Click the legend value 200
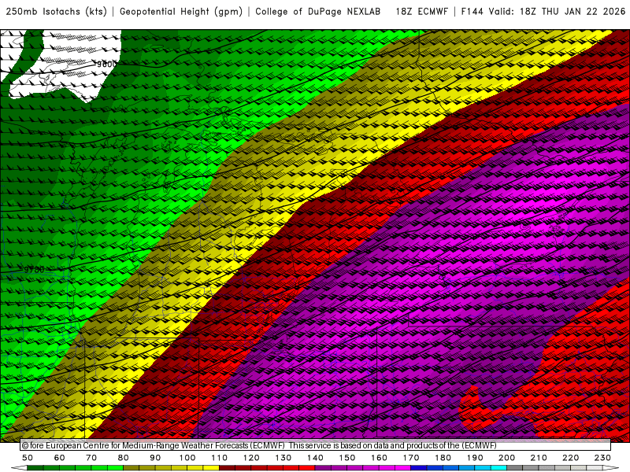The height and width of the screenshot is (472, 630). coord(506,458)
